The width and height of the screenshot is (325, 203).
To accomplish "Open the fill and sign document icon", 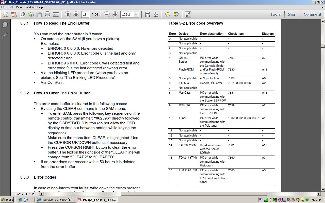I will (22, 14).
